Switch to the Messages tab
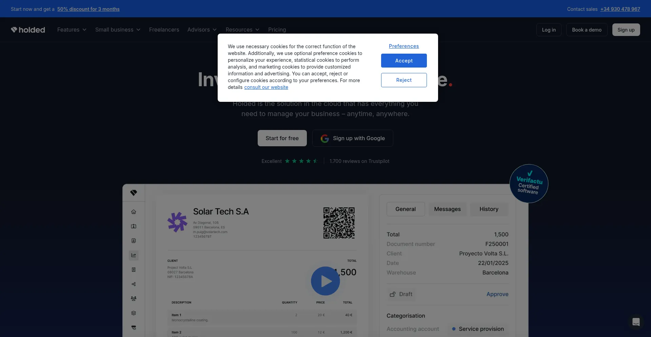Viewport: 651px width, 337px height. [447, 209]
